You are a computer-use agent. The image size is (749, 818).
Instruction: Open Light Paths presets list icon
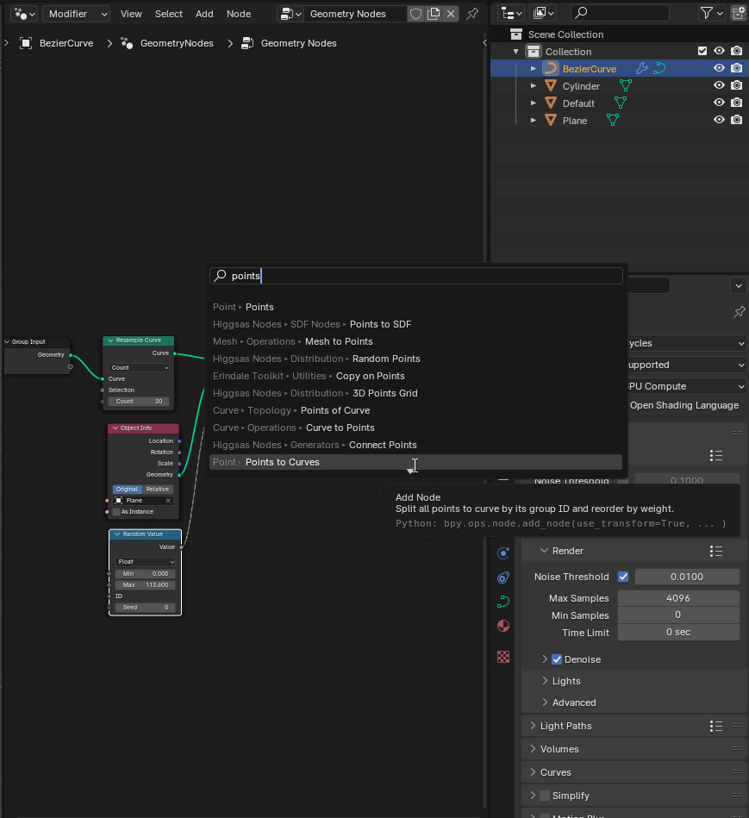point(716,726)
